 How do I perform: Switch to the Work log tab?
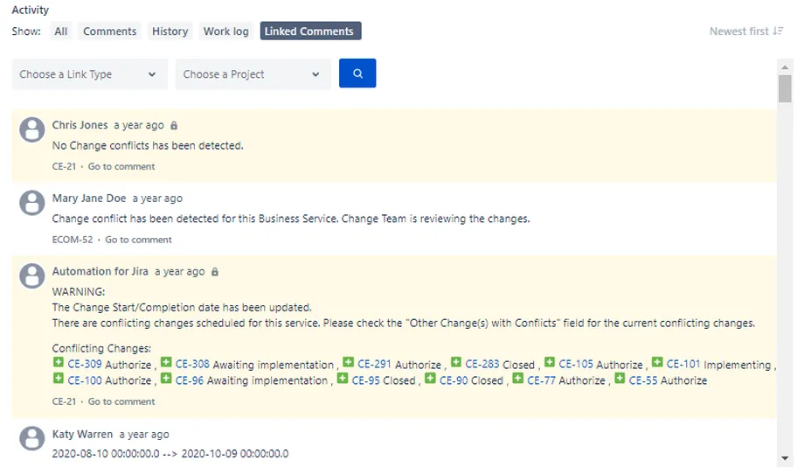coord(226,31)
